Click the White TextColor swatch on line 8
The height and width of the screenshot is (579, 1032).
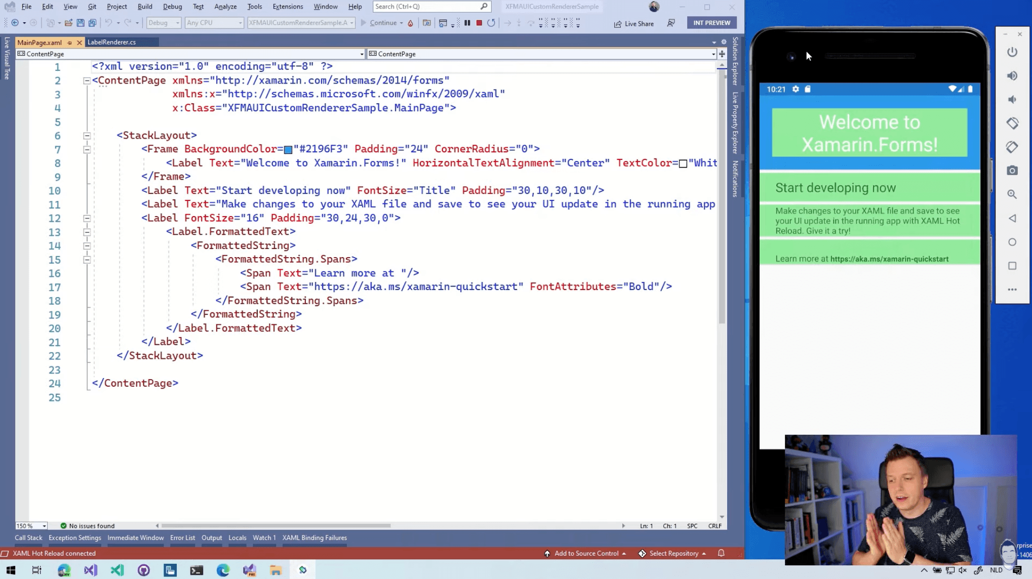pyautogui.click(x=683, y=163)
